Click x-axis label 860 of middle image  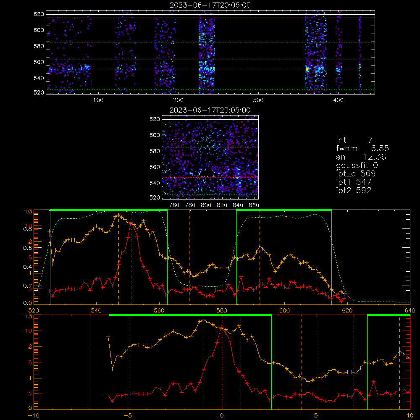[254, 205]
